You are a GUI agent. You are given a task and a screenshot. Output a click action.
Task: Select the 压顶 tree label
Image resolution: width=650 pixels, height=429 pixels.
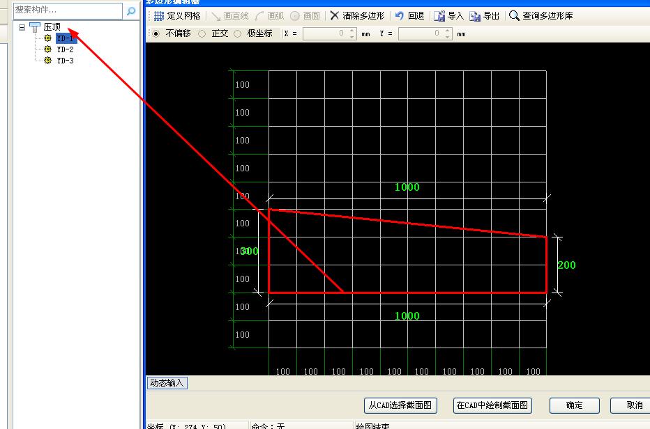[x=52, y=27]
